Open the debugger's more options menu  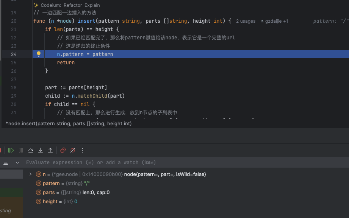tap(83, 150)
